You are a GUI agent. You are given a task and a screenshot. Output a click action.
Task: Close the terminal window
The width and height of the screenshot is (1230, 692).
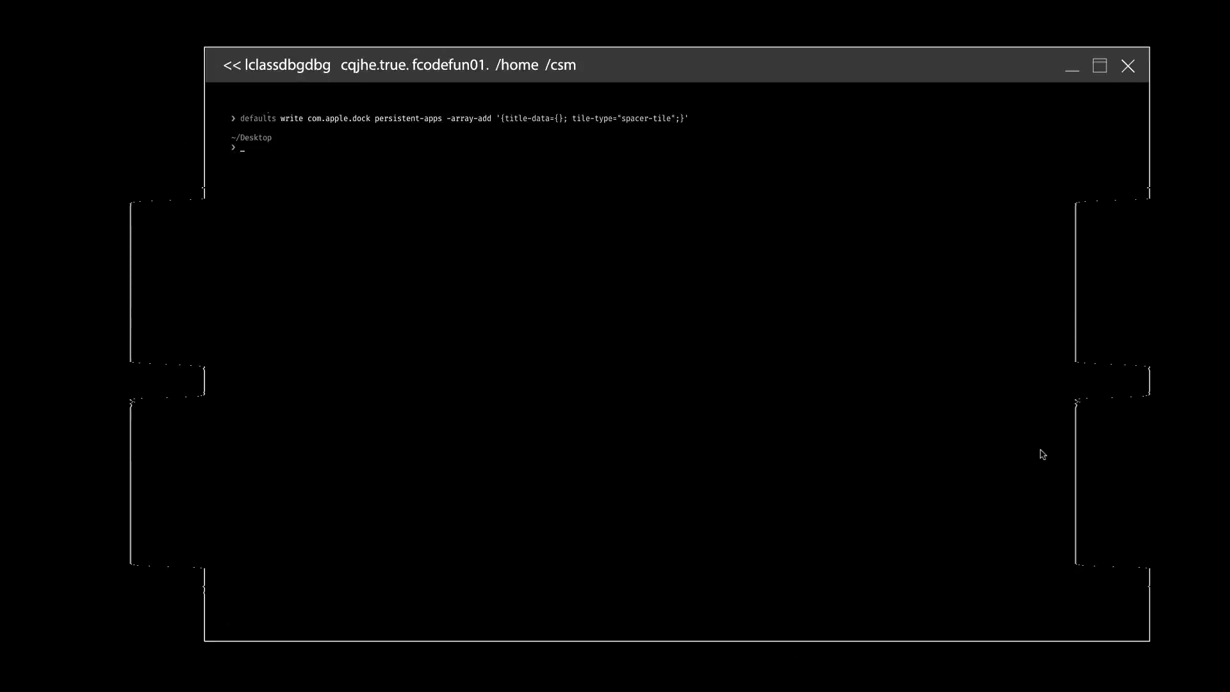pyautogui.click(x=1127, y=66)
